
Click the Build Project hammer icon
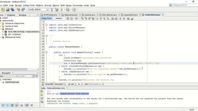[x=52, y=10]
